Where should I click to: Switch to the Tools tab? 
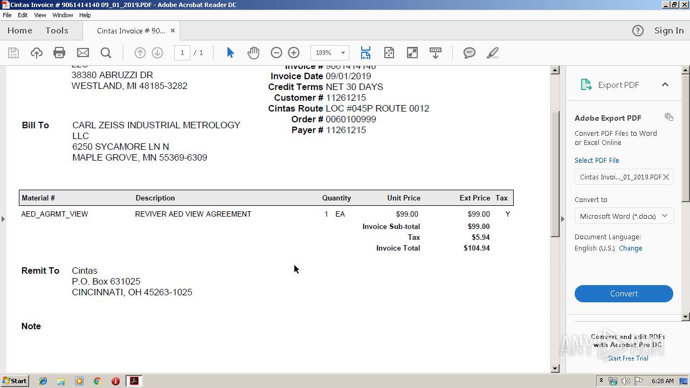coord(57,31)
